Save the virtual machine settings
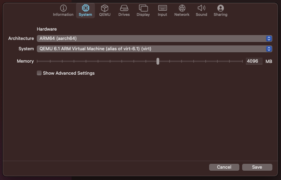The image size is (281, 180). 257,167
